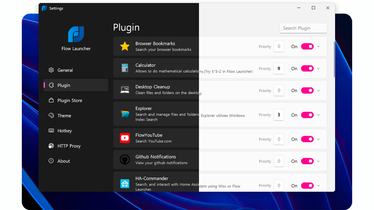Click the Flow Launcher logo in sidebar
The image size is (374, 210).
(76, 34)
